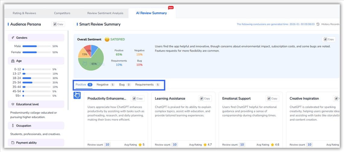Click the New badge on AI Review Summary
Viewport: 344px width, 152px height.
coord(171,8)
